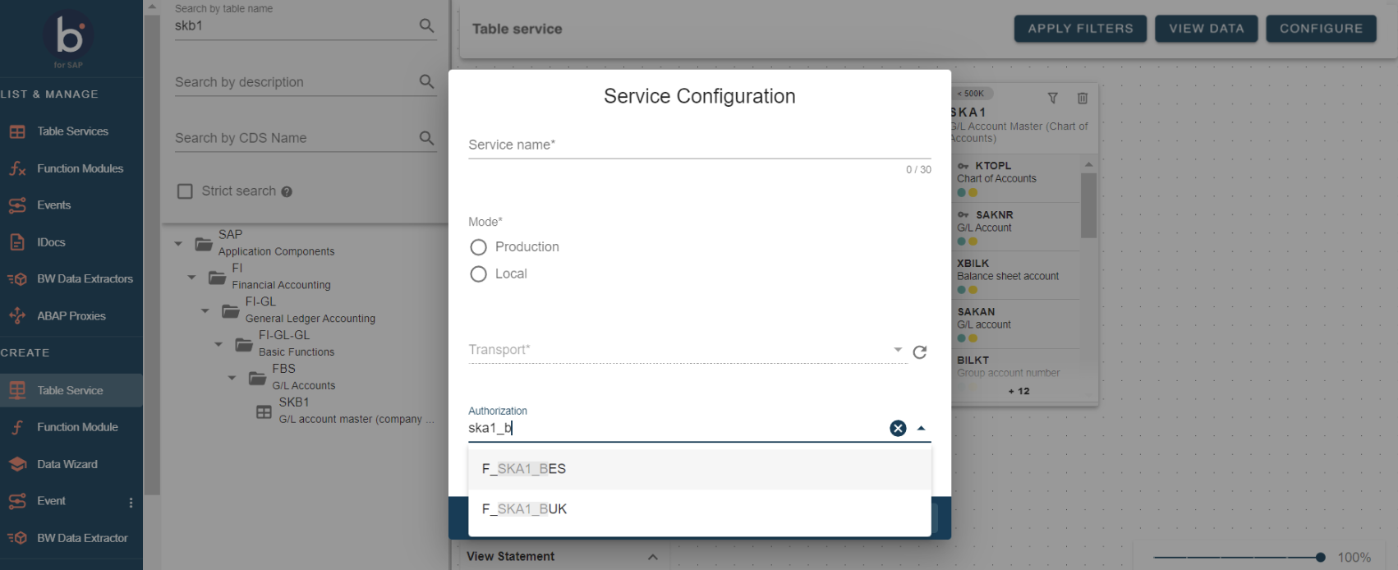Viewport: 1398px width, 570px height.
Task: Select the Local mode radio button
Action: click(478, 274)
